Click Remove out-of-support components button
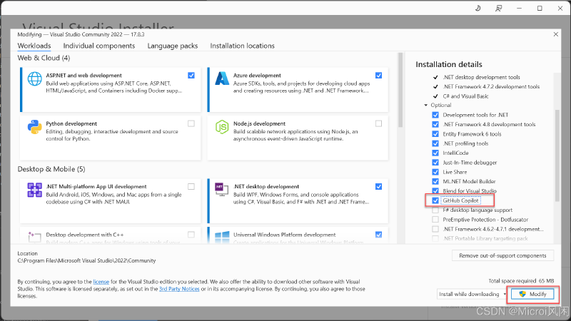Screen dimensions: 571x321 click(x=502, y=255)
